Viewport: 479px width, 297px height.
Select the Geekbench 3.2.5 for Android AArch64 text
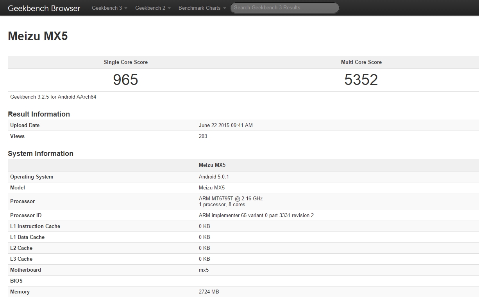(x=53, y=97)
